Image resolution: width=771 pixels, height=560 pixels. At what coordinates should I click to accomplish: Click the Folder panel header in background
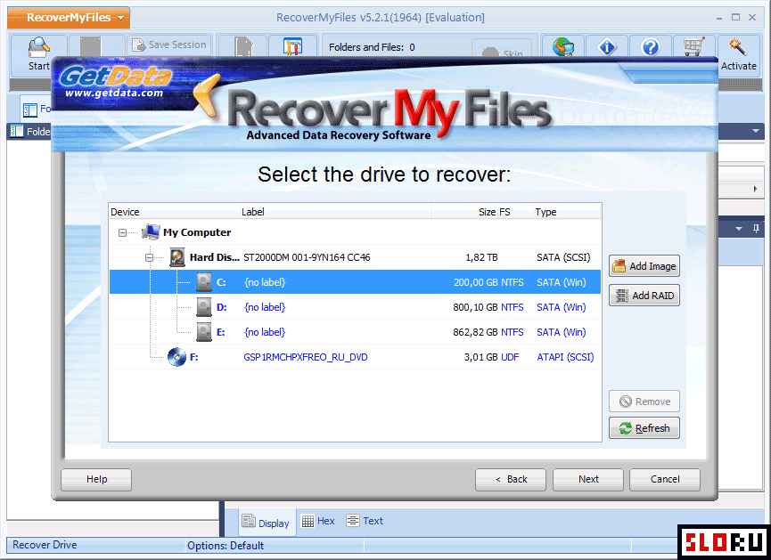pyautogui.click(x=30, y=131)
